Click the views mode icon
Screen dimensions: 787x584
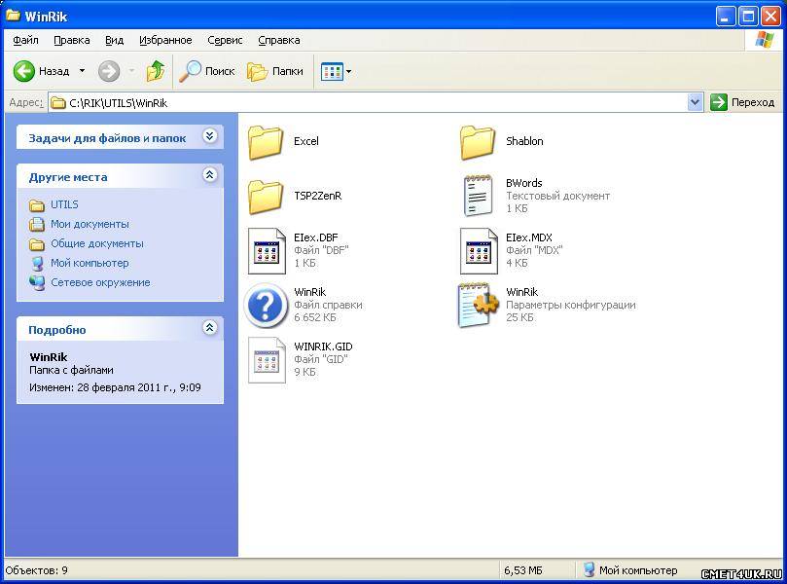tap(332, 72)
